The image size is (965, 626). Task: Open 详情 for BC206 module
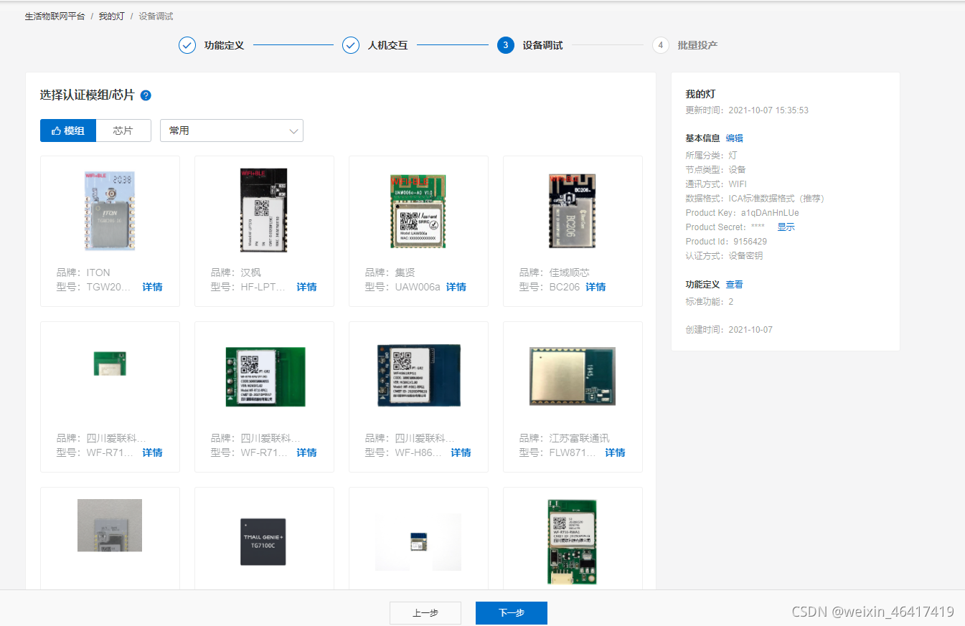(x=596, y=287)
